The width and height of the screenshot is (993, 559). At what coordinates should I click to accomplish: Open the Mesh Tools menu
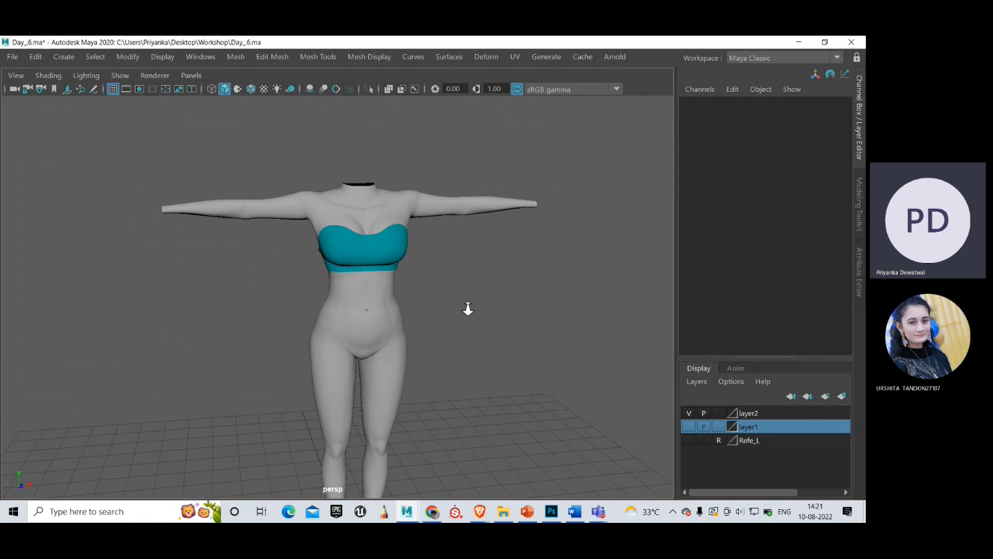318,56
